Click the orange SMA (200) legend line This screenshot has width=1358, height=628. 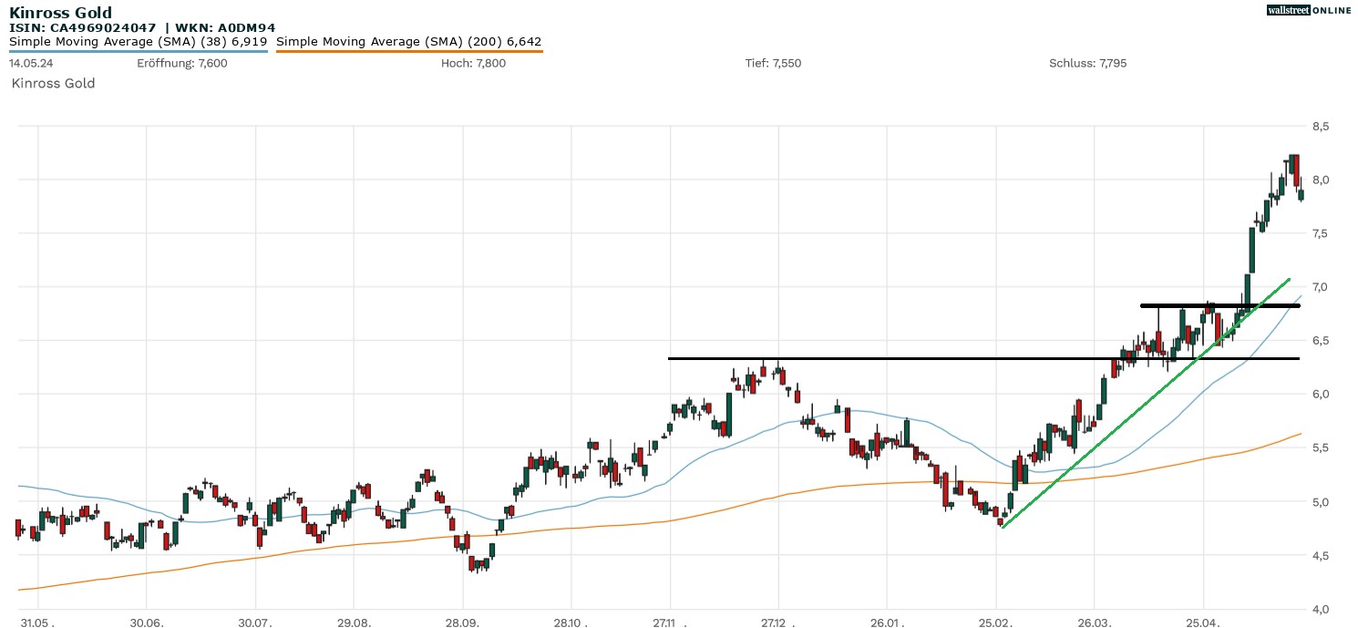[408, 52]
